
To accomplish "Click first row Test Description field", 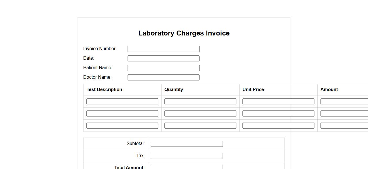I will click(x=122, y=101).
